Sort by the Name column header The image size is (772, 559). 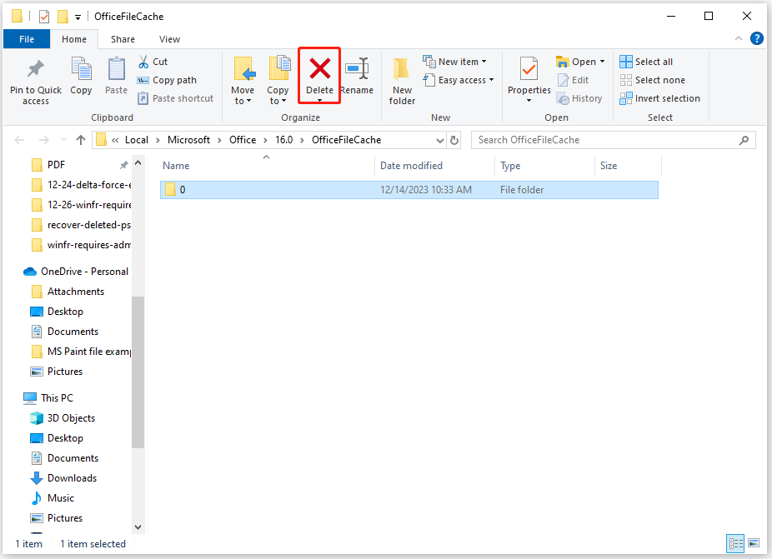(x=266, y=166)
